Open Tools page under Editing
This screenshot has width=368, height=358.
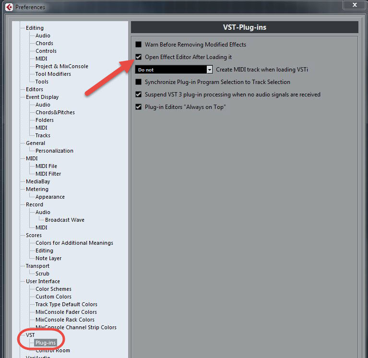point(42,82)
